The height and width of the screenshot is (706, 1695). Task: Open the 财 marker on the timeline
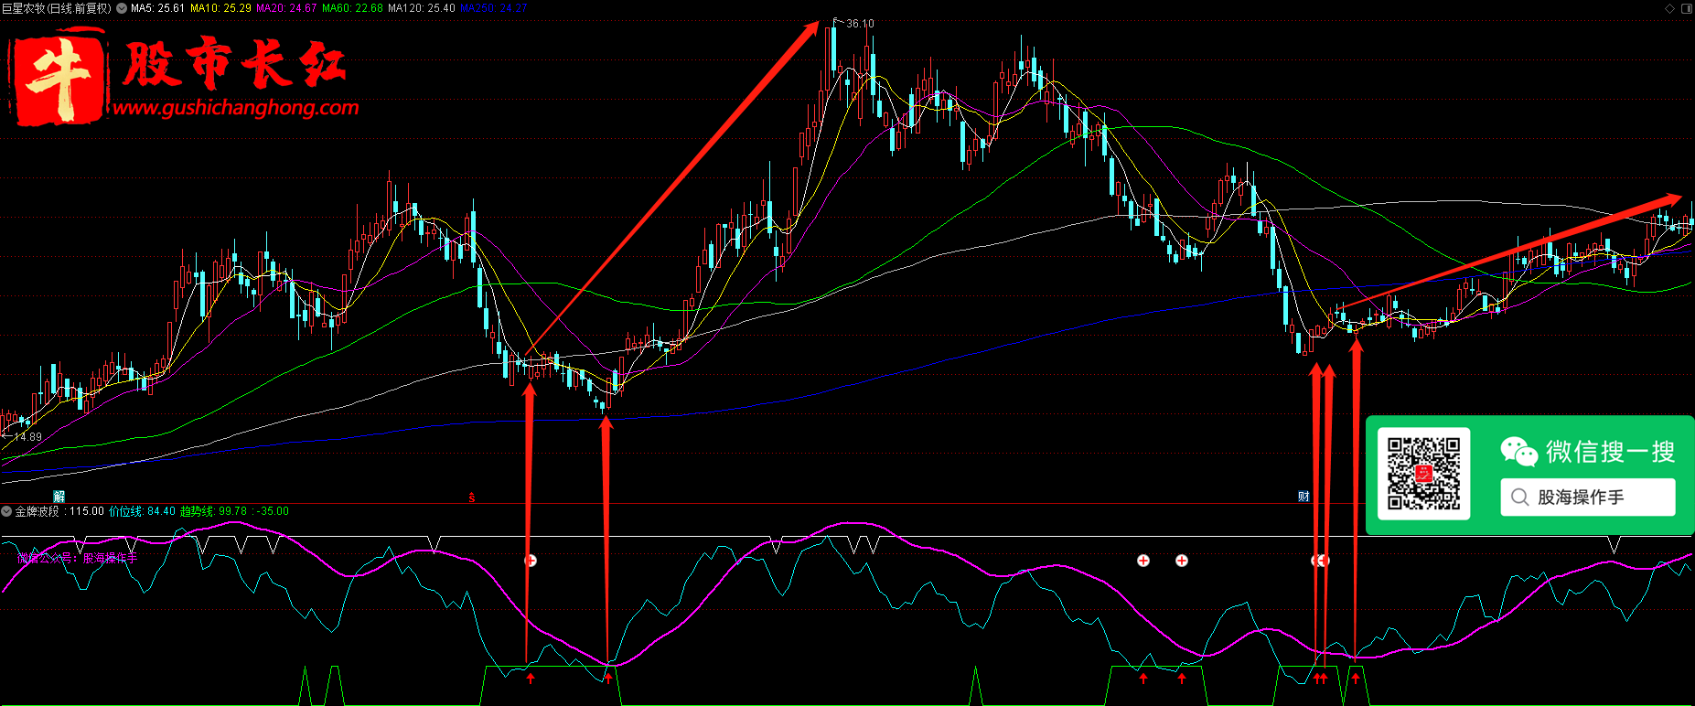coord(1303,497)
